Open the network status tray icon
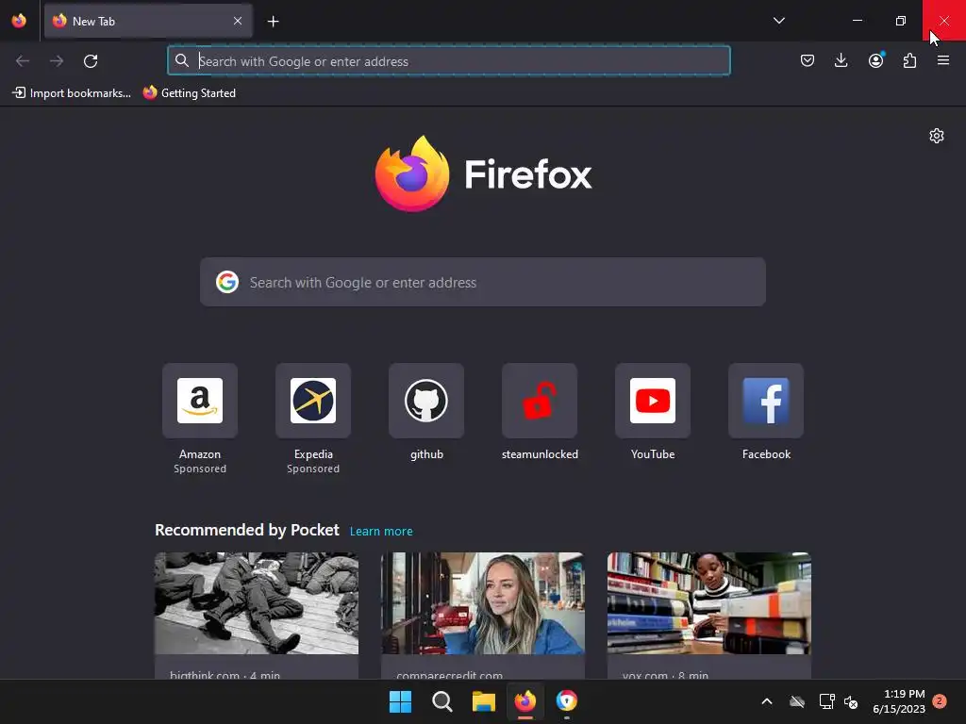The width and height of the screenshot is (966, 724). 826,701
